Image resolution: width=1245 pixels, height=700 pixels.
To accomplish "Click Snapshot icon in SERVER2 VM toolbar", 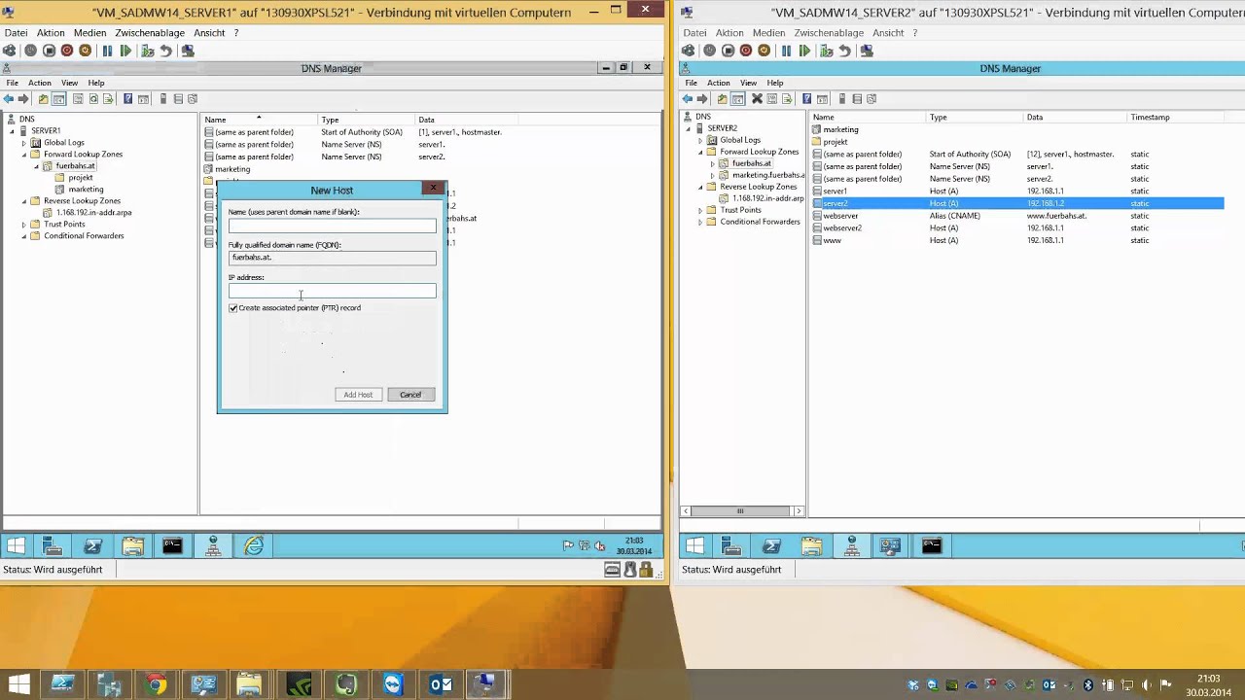I will [826, 51].
